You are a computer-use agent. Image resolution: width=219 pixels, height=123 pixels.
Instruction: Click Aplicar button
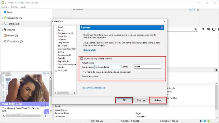coord(158,100)
